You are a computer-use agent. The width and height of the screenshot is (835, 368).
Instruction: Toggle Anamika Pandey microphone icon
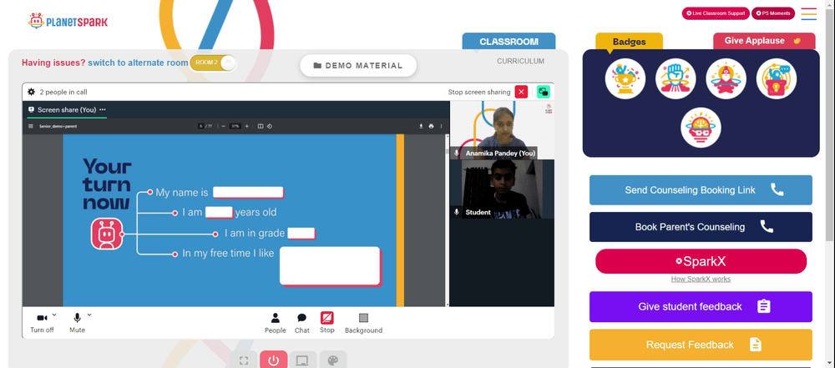point(457,153)
